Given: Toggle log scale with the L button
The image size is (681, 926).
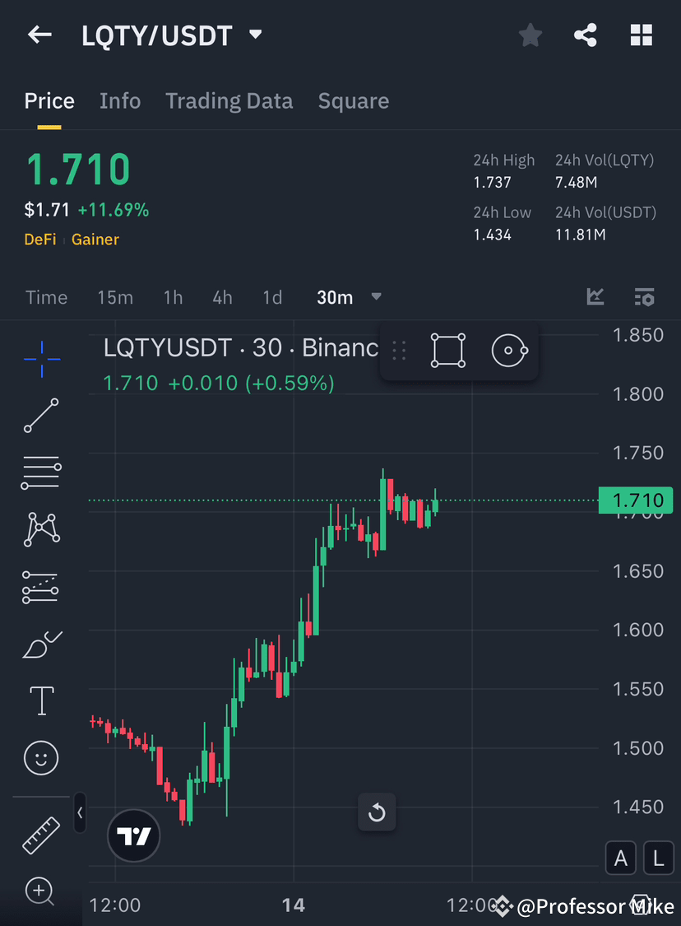Looking at the screenshot, I should pos(658,858).
